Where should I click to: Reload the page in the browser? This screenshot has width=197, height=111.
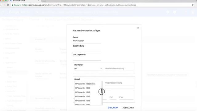click(8, 5)
